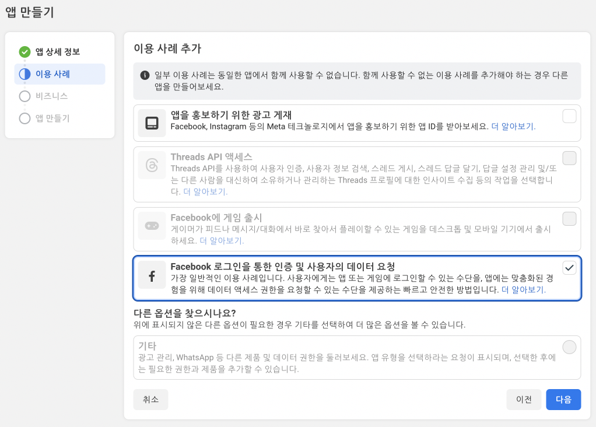
Task: Click the Facebook에 게임 출시 title
Action: click(x=216, y=218)
